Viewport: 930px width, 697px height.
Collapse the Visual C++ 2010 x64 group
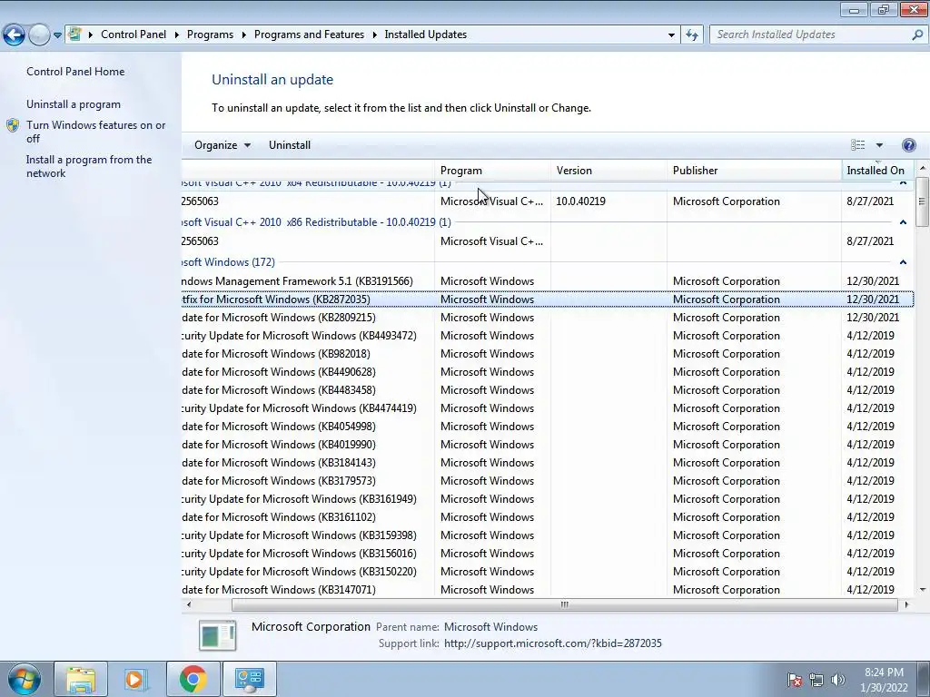[903, 182]
